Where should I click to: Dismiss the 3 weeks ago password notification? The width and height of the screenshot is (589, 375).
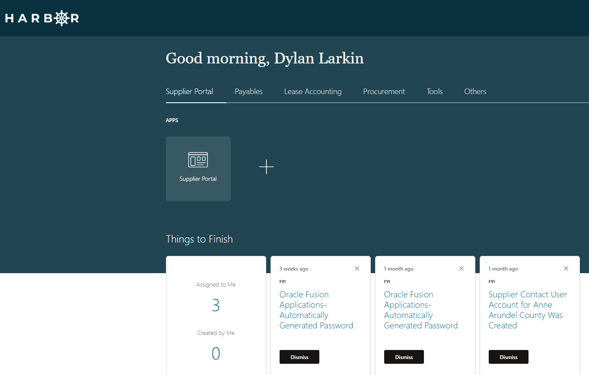point(299,357)
